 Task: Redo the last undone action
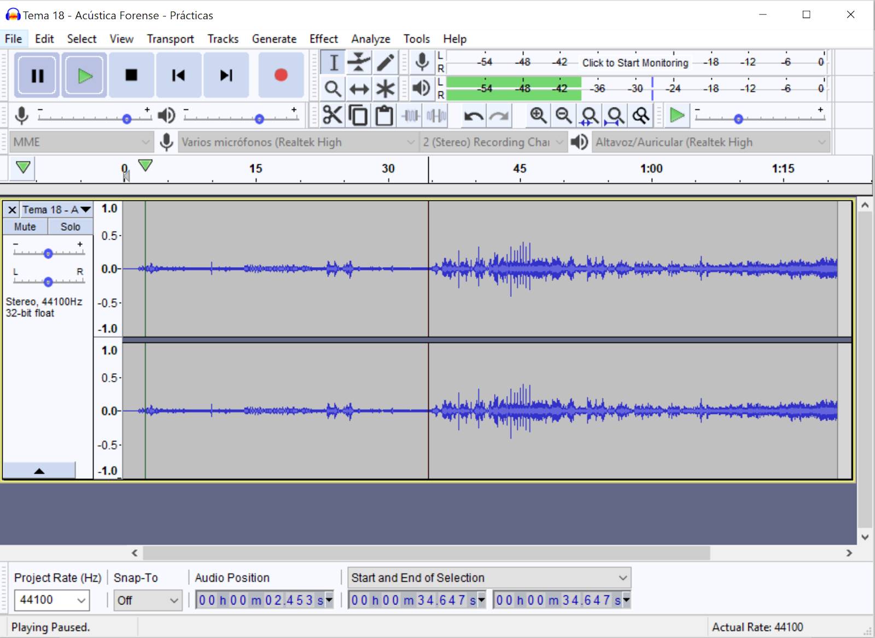click(499, 115)
